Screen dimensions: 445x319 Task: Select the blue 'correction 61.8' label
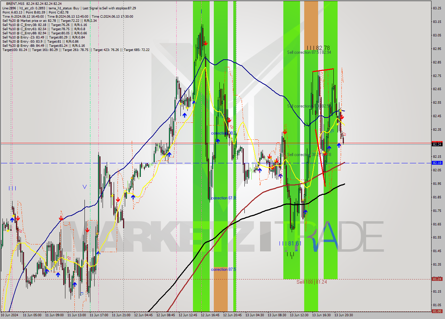point(224,198)
